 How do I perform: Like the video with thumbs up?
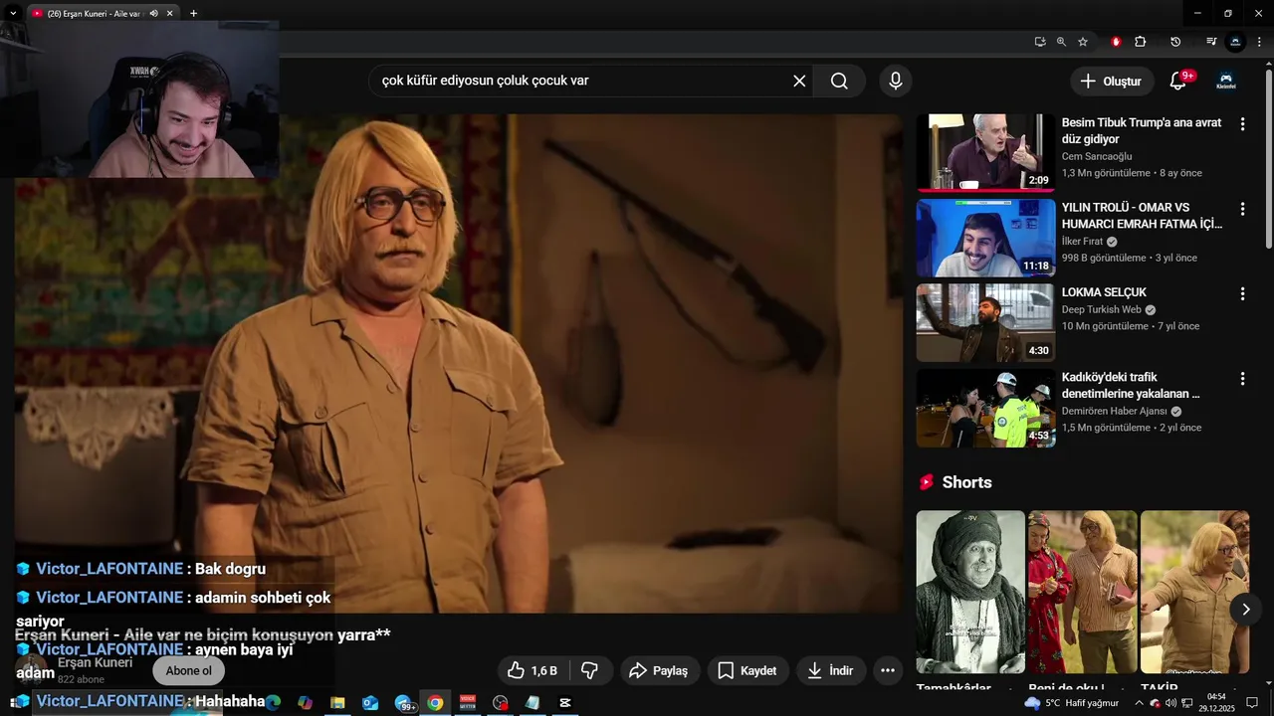(532, 670)
